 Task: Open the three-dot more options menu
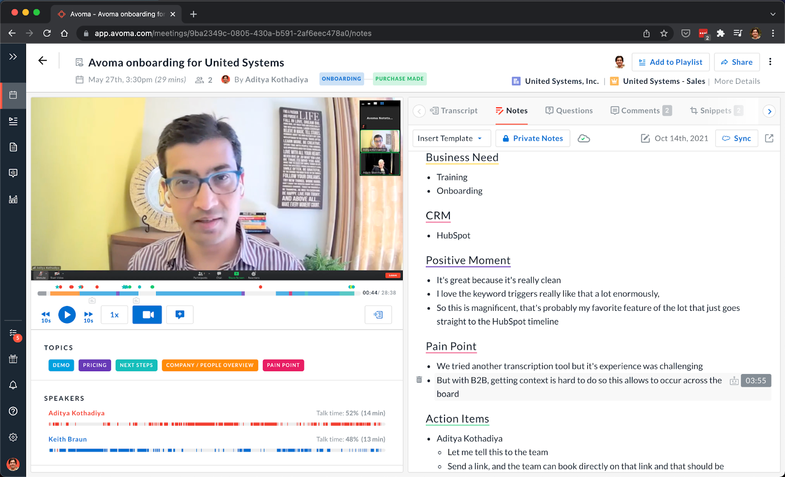coord(770,62)
